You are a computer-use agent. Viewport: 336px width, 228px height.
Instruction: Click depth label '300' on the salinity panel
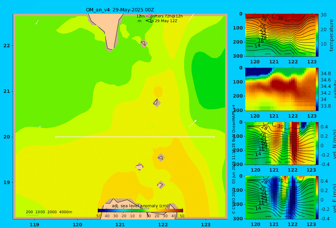[x=238, y=110]
